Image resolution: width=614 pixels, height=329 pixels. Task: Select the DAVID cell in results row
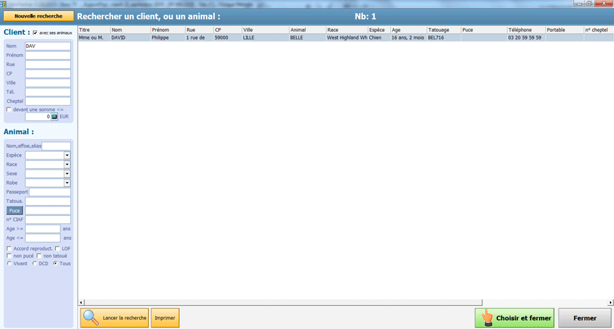pos(130,37)
